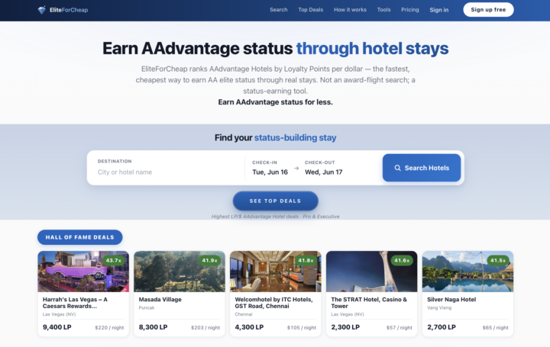This screenshot has width=550, height=347.
Task: Click the Sign in link
Action: click(439, 10)
